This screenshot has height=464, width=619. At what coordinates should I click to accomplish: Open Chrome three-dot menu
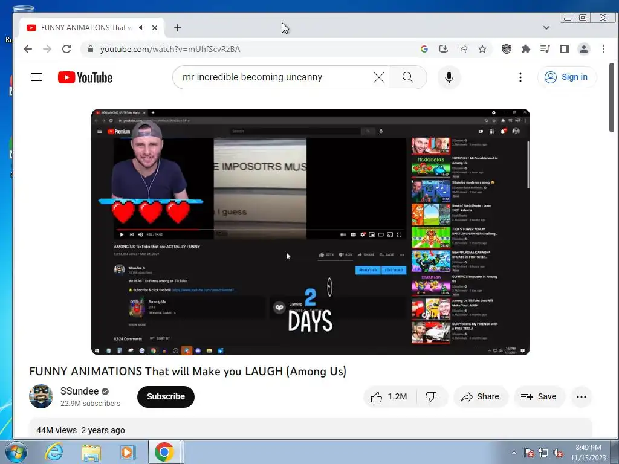[x=603, y=49]
